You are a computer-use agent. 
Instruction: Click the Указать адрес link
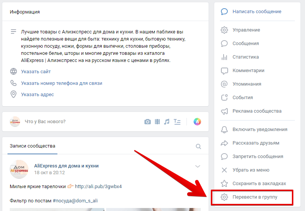38,95
